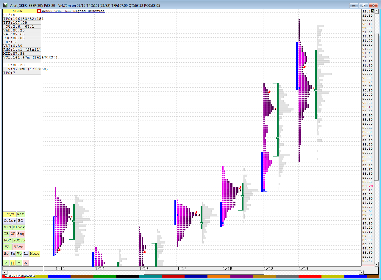Toggle the IB initial balance display
Viewport: 381px width, 280px height.
[6, 234]
